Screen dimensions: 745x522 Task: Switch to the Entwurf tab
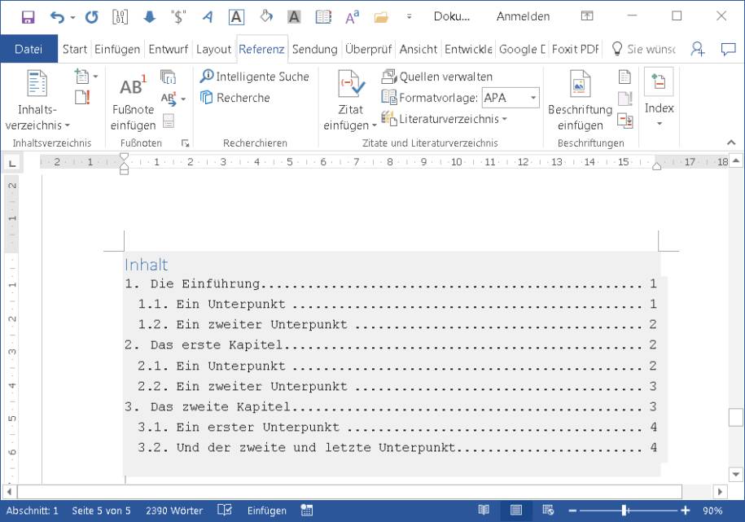click(169, 49)
